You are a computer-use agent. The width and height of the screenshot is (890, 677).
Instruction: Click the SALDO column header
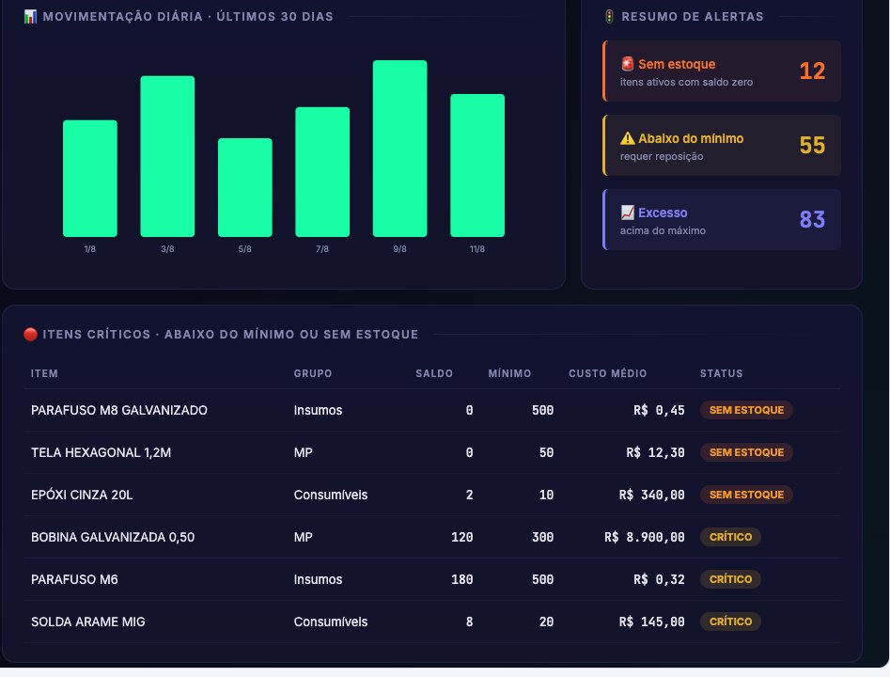tap(434, 373)
